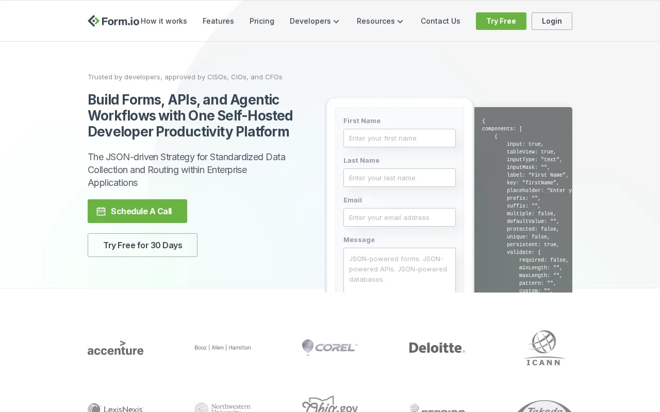Screen dimensions: 660x412
Task: Click the Login button
Action: pos(552,21)
